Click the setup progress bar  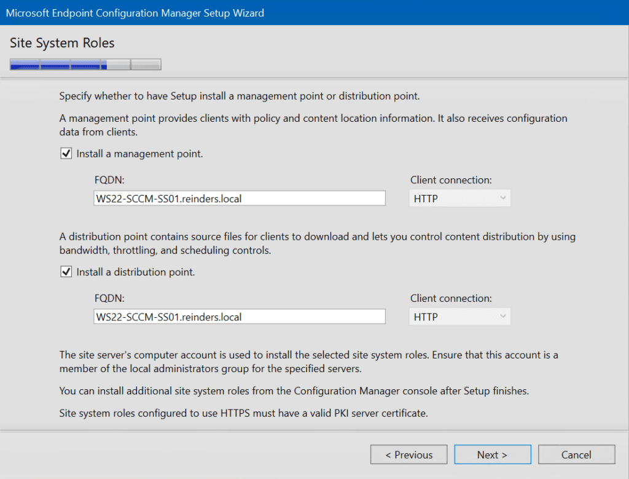coord(86,64)
